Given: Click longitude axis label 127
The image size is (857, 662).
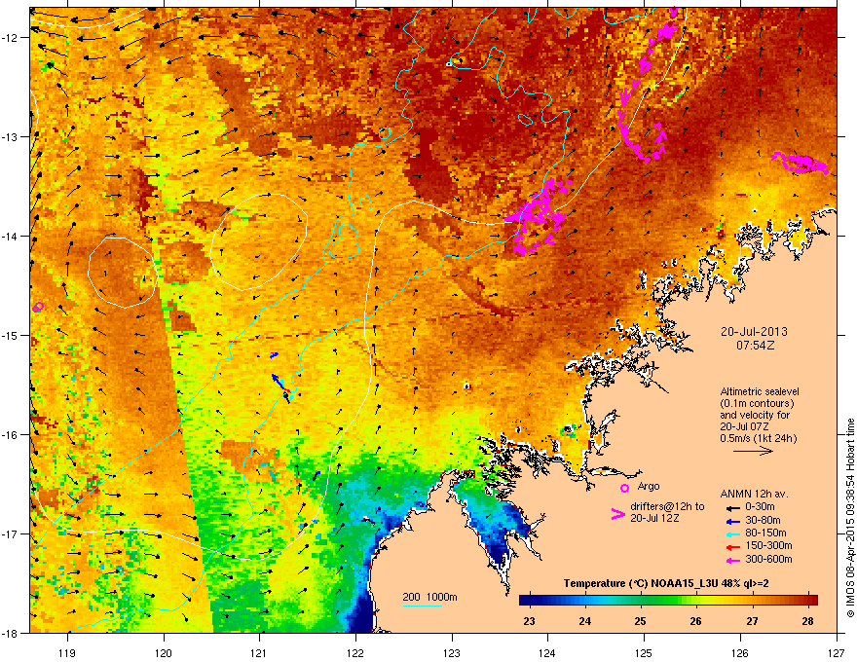Looking at the screenshot, I should 837,652.
